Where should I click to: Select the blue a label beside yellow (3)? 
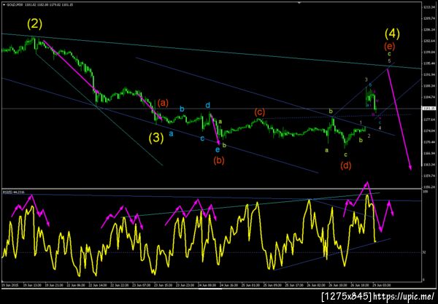pos(171,134)
